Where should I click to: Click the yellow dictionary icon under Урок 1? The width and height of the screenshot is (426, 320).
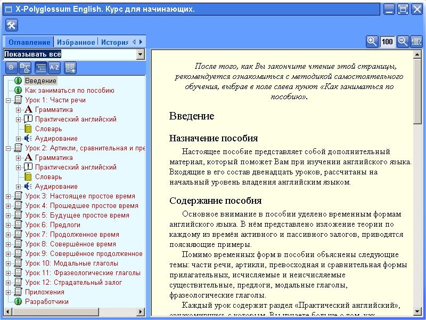[28, 129]
